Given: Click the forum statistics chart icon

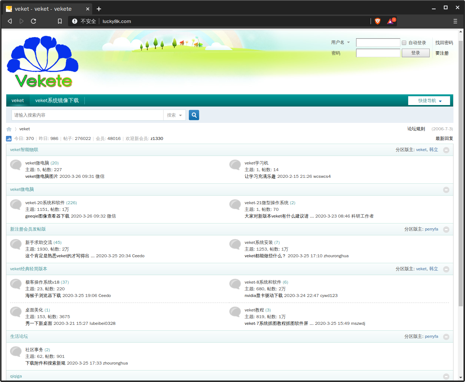Looking at the screenshot, I should [9, 138].
